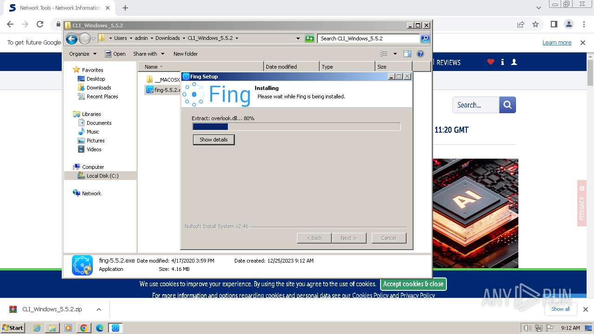Screen dimensions: 594x334
Task: Click the Explorer forward navigation arrow
Action: 84,39
